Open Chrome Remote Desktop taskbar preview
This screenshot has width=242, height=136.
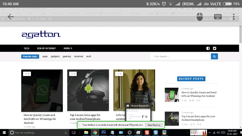click(x=138, y=112)
